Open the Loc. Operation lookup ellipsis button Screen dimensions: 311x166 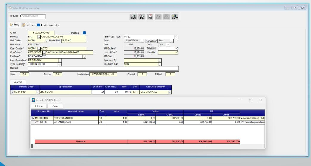click(60, 60)
